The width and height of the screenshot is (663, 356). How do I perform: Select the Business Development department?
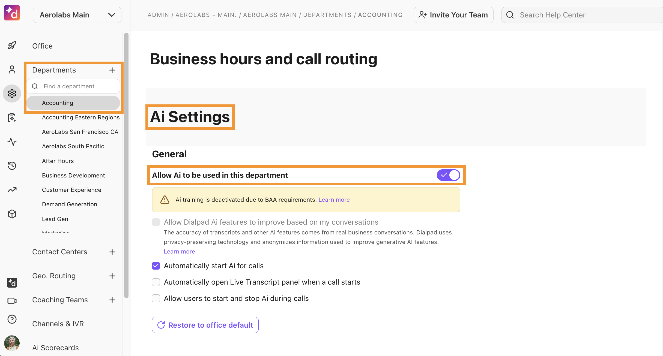click(x=73, y=175)
